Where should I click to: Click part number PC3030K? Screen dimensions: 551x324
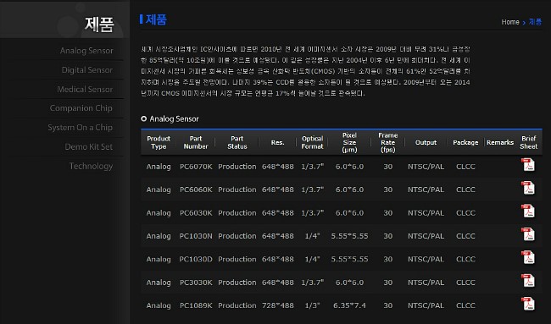[x=196, y=283]
